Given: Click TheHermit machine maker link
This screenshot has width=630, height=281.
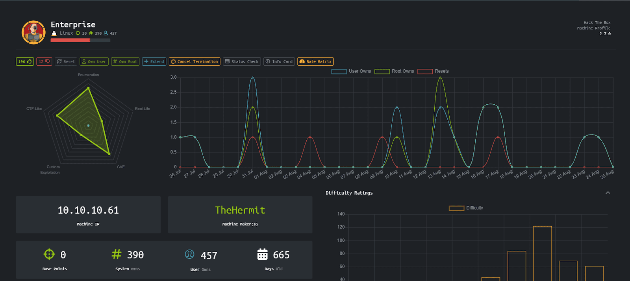Looking at the screenshot, I should (240, 210).
